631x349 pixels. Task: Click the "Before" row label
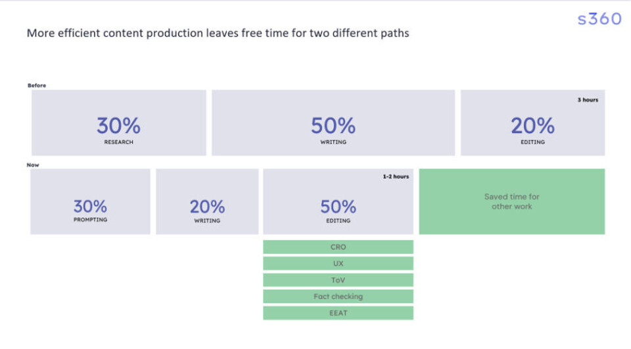click(x=37, y=85)
